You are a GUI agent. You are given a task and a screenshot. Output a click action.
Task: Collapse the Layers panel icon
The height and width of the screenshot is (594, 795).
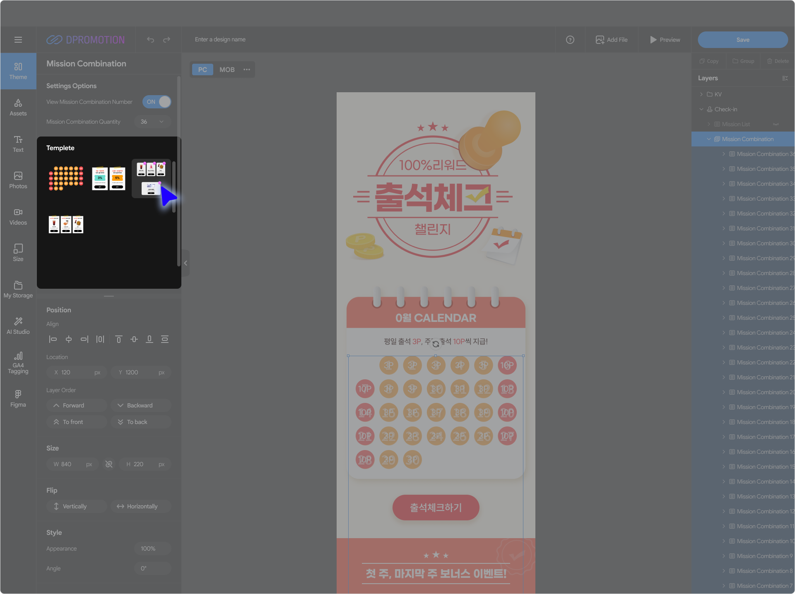point(785,78)
